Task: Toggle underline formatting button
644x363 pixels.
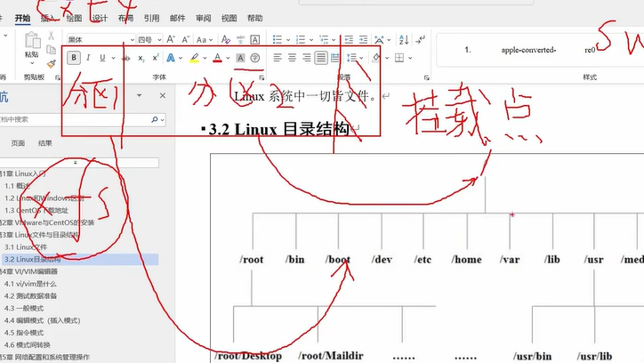Action: click(102, 58)
